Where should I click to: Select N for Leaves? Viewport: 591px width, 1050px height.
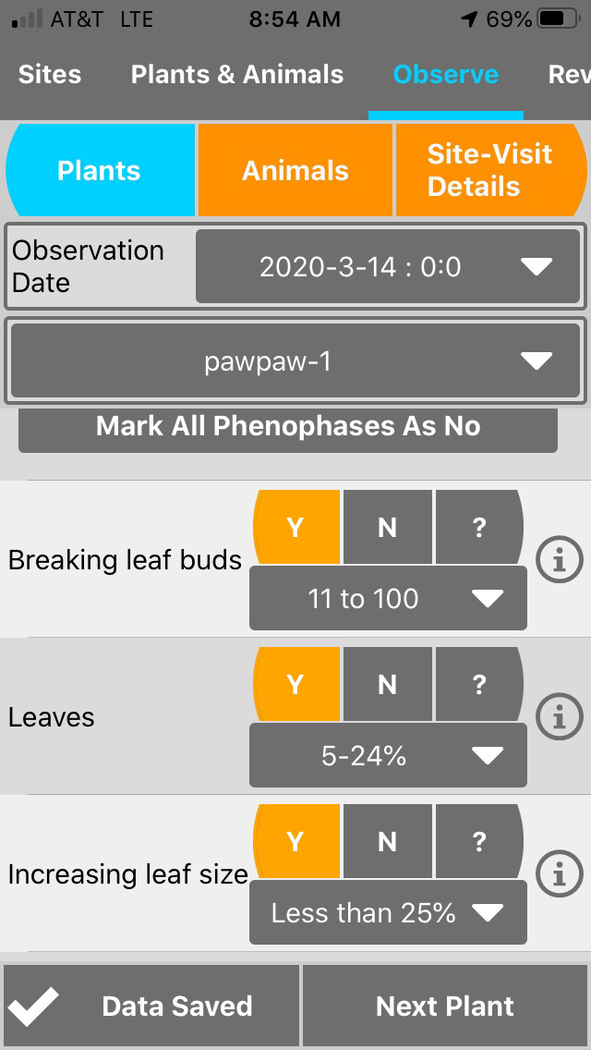pyautogui.click(x=387, y=685)
